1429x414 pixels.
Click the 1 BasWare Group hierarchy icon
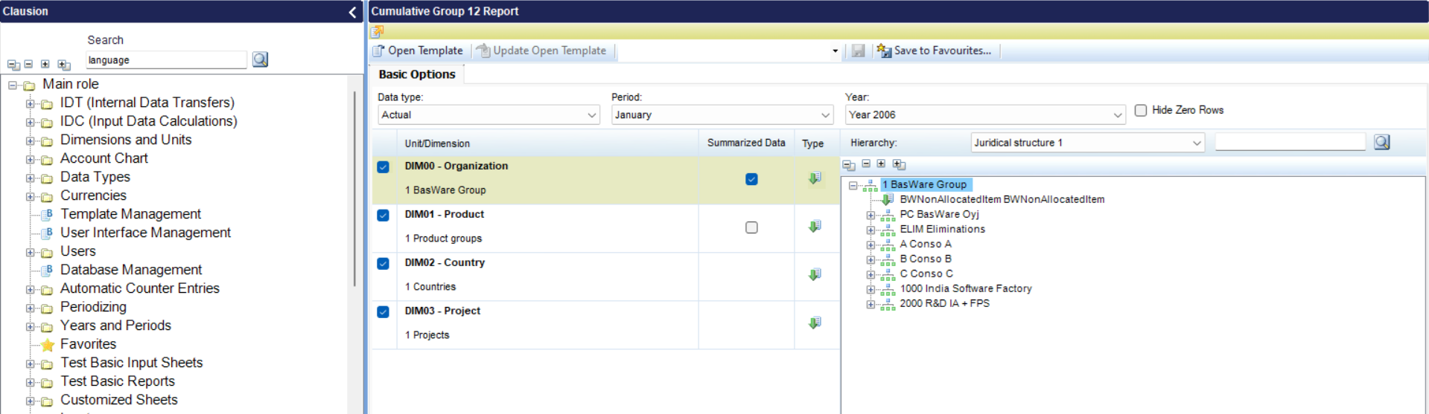(870, 185)
